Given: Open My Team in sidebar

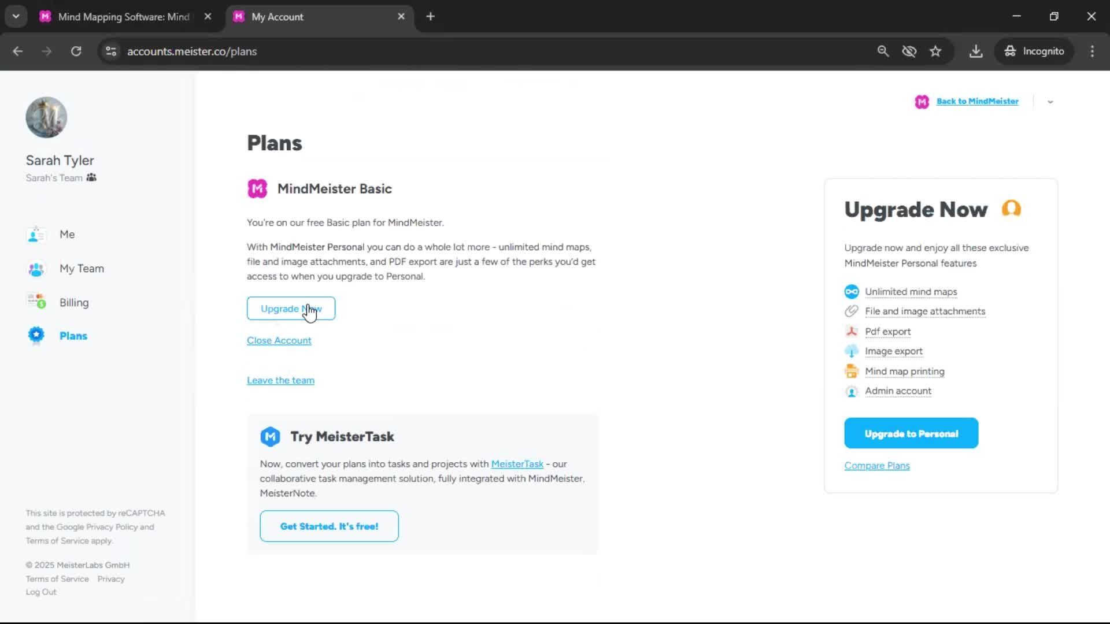Looking at the screenshot, I should point(82,268).
